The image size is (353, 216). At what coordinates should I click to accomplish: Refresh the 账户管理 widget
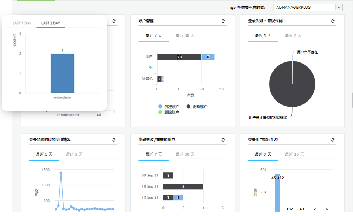click(223, 21)
